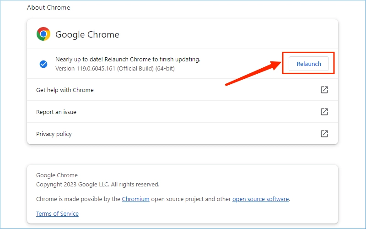
Task: Open the open source software link
Action: (x=260, y=199)
